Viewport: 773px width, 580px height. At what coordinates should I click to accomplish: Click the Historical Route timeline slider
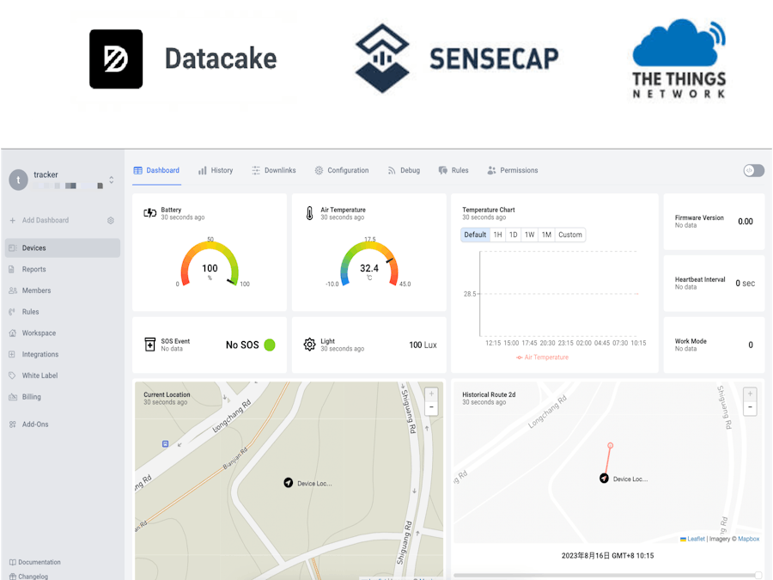[607, 575]
